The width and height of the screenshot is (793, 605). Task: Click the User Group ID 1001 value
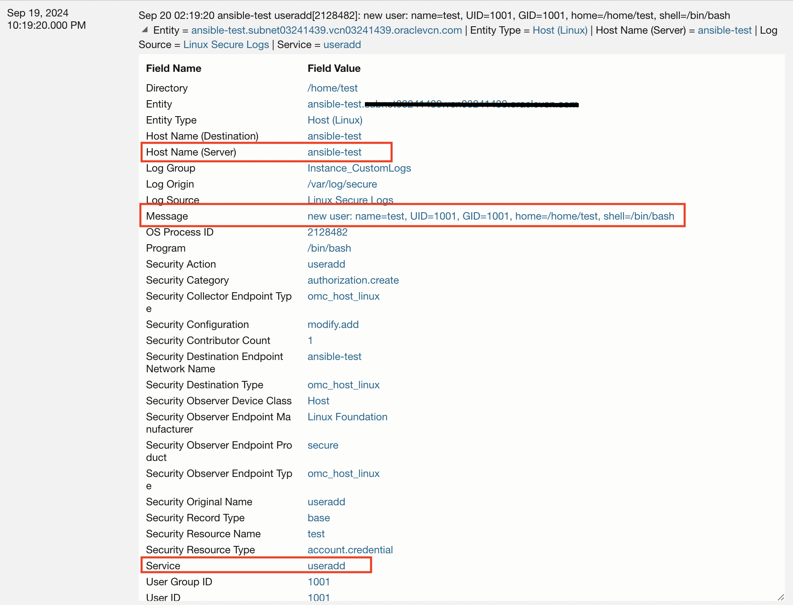[319, 582]
